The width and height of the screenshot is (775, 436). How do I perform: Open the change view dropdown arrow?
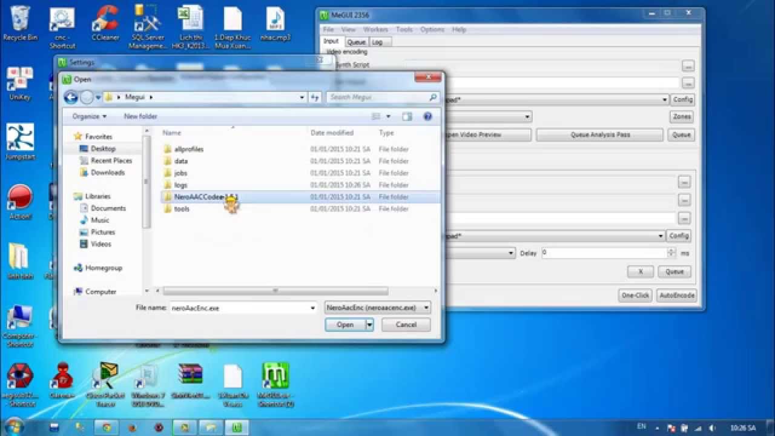coord(388,116)
